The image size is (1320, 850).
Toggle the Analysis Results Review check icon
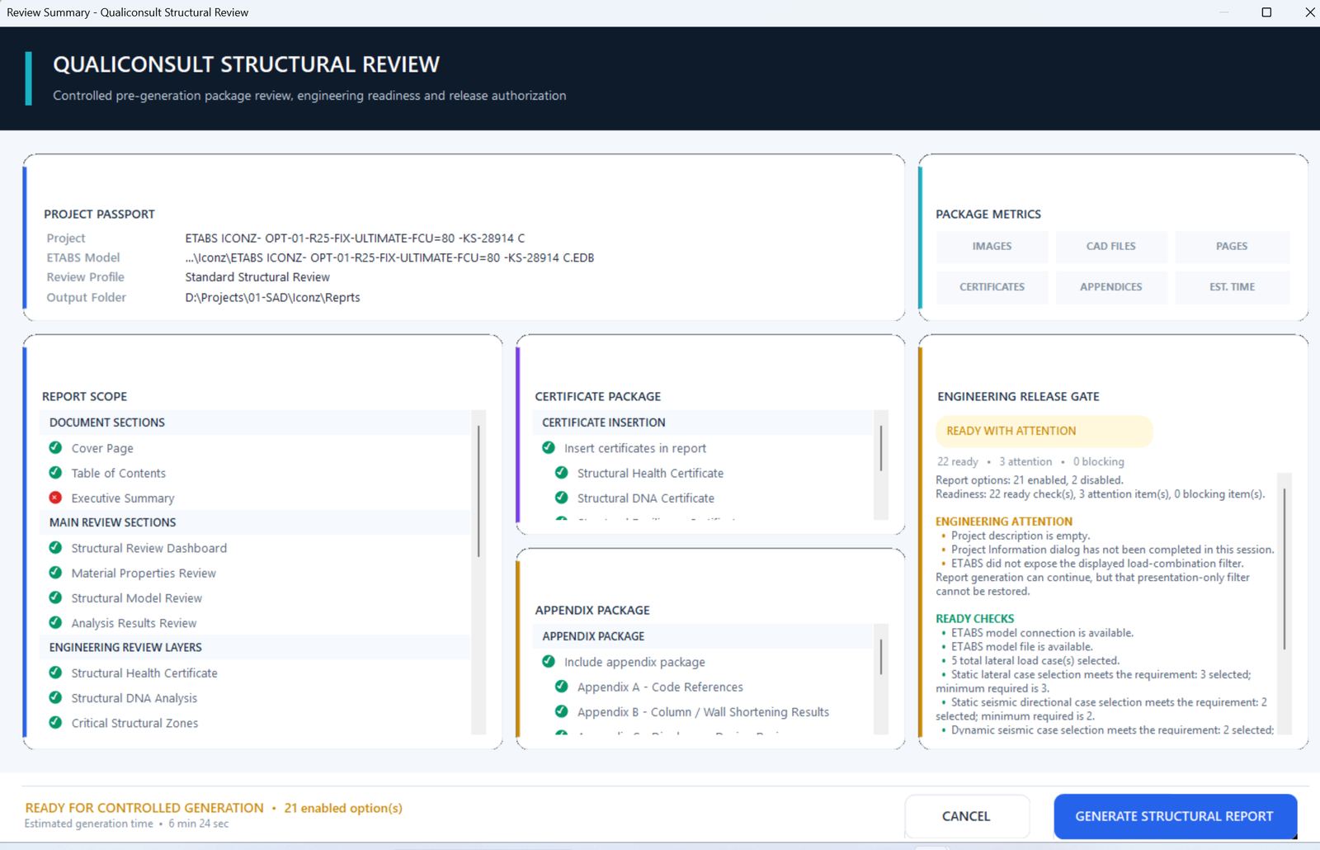(55, 622)
